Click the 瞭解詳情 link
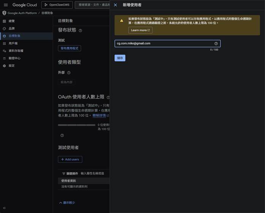 100,115
